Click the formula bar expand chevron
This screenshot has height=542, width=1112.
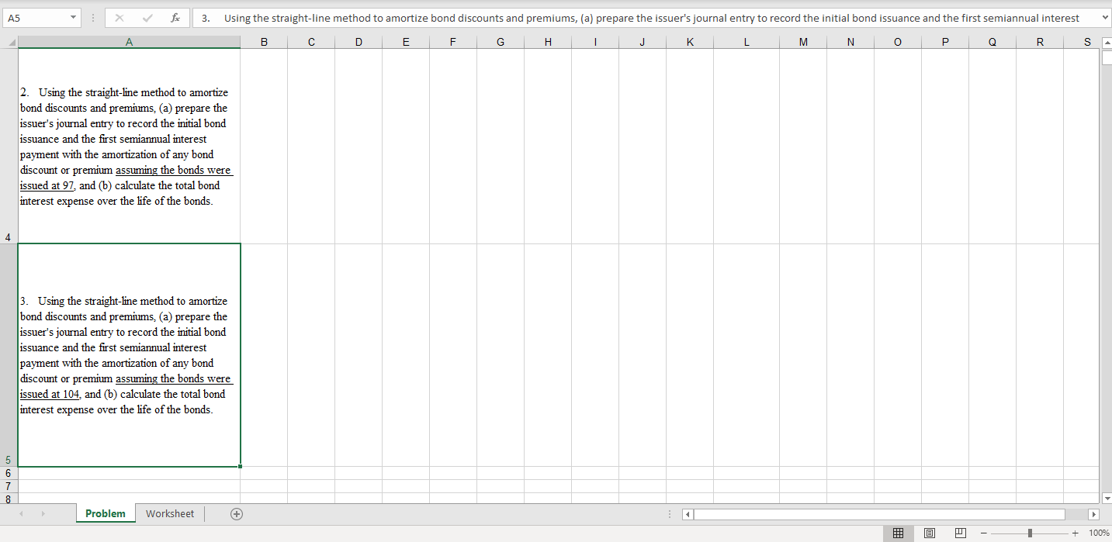point(1105,16)
